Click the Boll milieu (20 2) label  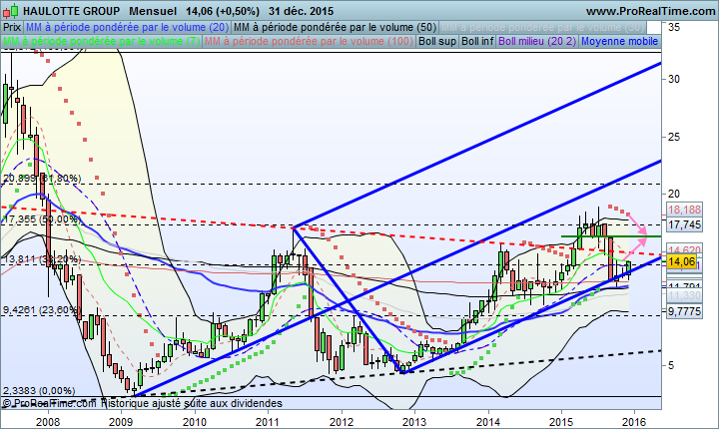[x=537, y=41]
